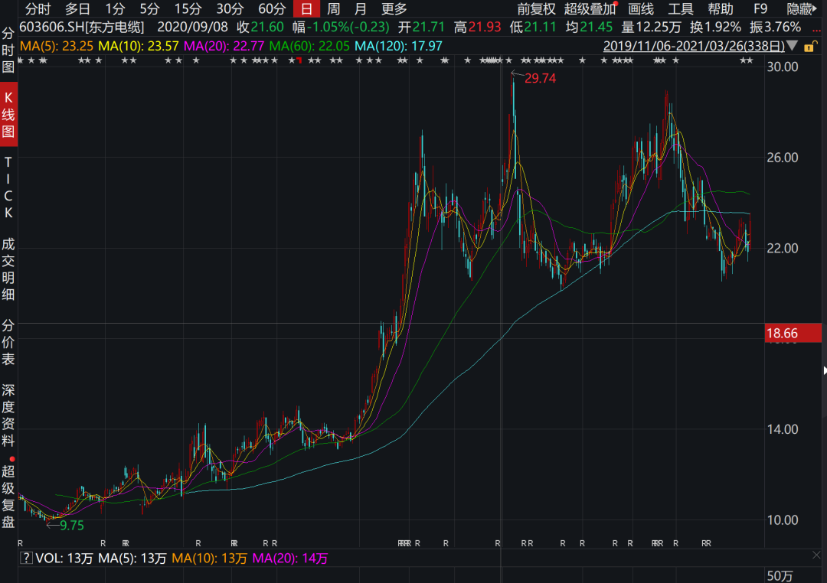Viewport: 827px width, 583px height.
Task: Open the 更多 periods dropdown
Action: [x=394, y=9]
